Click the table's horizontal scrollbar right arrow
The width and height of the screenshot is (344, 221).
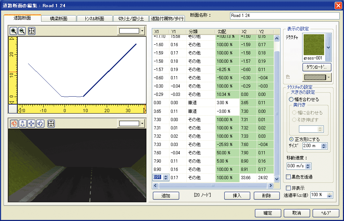[270, 185]
